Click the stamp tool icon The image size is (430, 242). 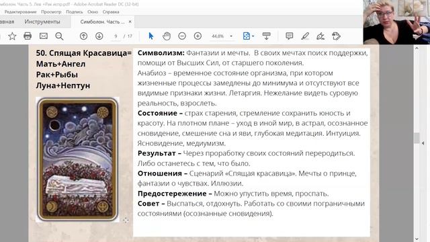click(336, 36)
